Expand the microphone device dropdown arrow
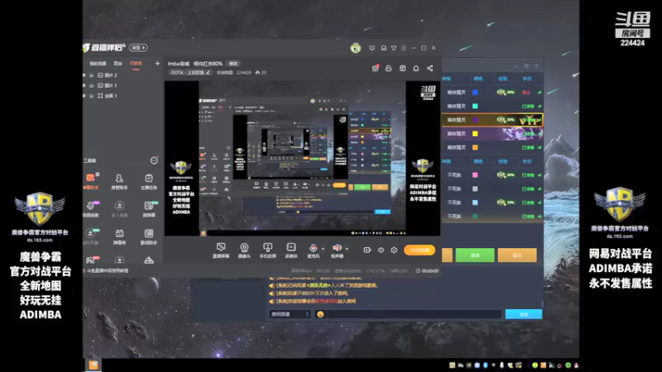The height and width of the screenshot is (372, 662). 323,249
